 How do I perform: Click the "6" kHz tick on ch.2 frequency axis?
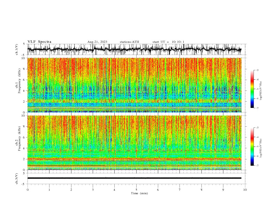point(24,137)
